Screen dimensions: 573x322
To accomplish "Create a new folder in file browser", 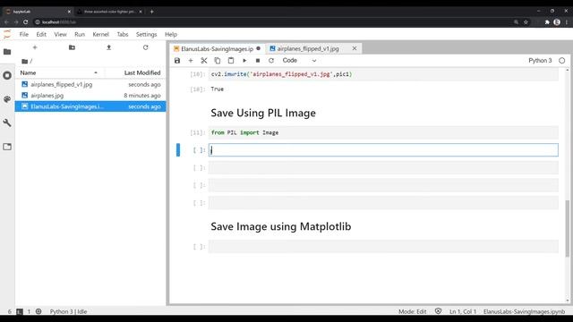I will pyautogui.click(x=72, y=47).
